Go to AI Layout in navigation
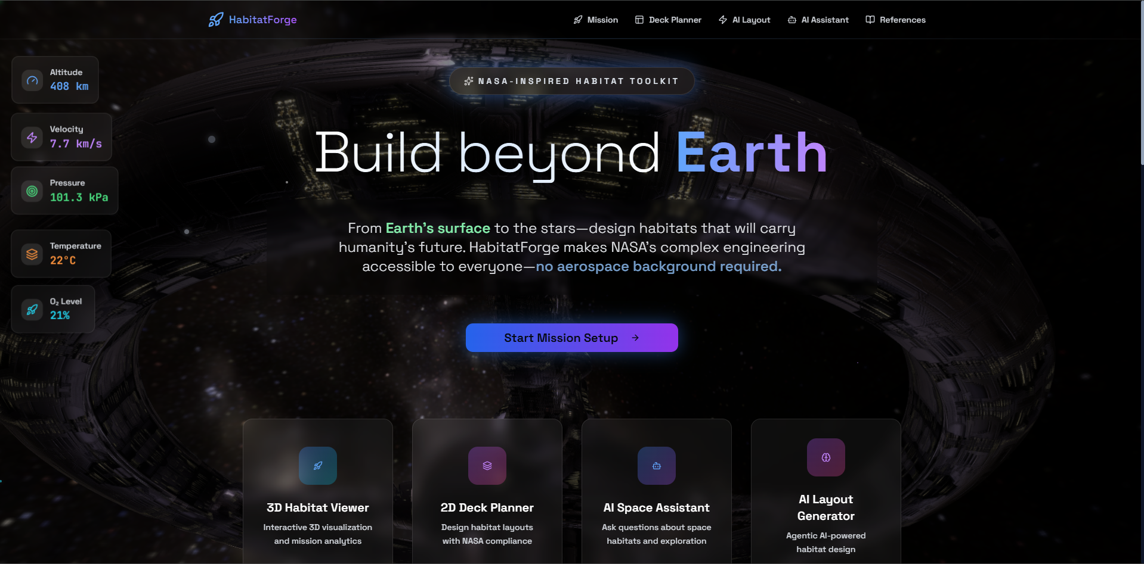1144x564 pixels. coord(744,20)
